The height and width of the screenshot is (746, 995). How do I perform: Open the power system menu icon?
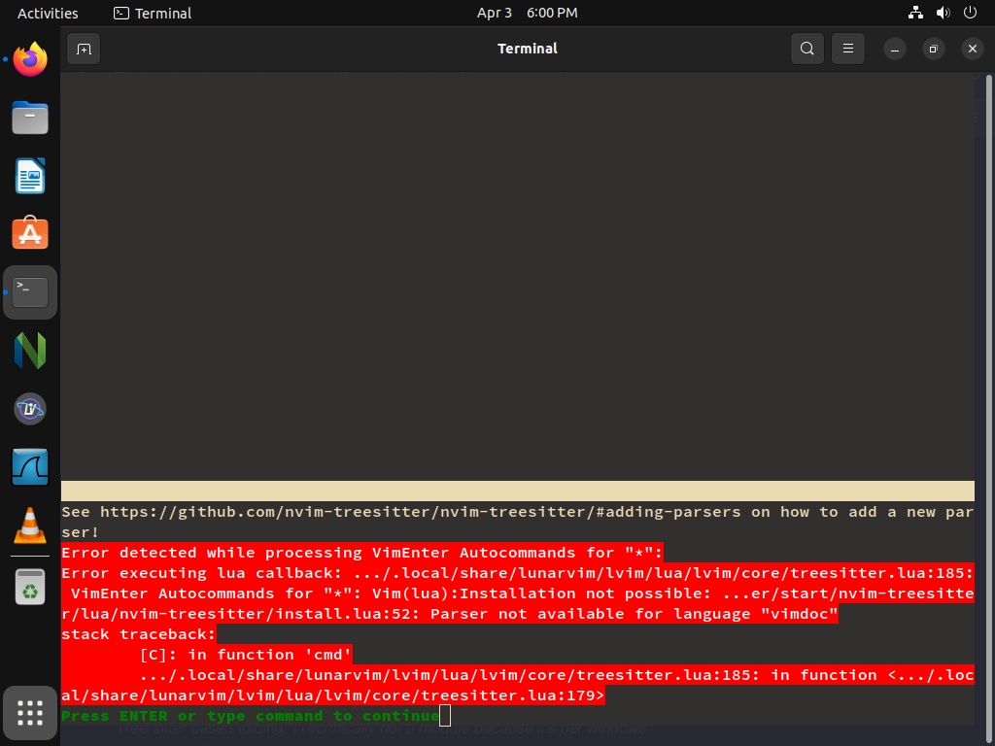970,13
